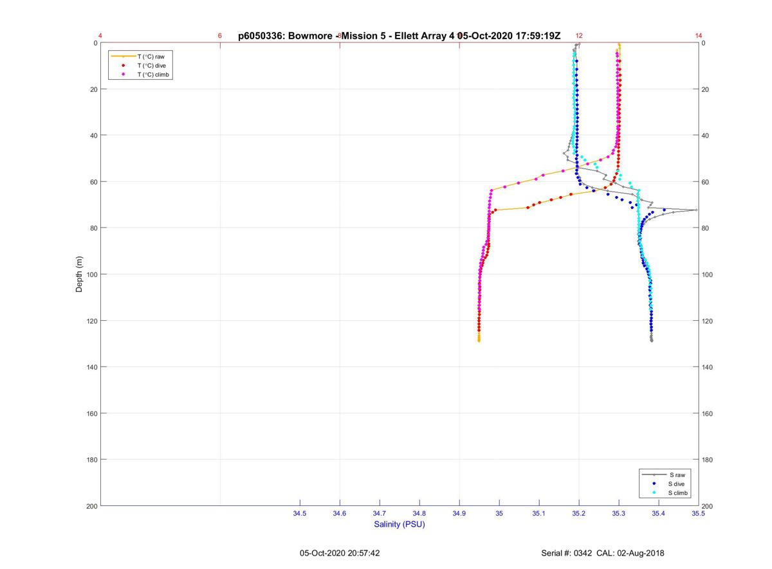
Task: Click the 140 depth tick on right axis
Action: (x=708, y=367)
